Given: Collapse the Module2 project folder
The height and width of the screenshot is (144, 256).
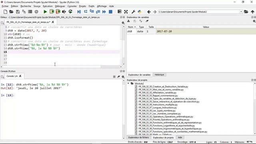Looking at the screenshot, I should point(128,84).
